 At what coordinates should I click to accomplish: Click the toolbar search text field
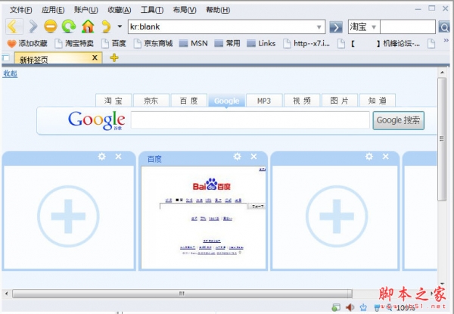[407, 27]
